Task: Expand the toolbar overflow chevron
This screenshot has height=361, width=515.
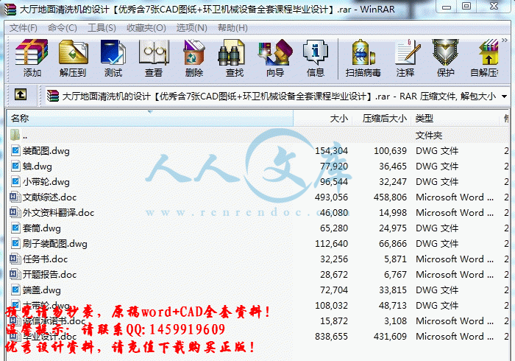Action: coord(505,40)
